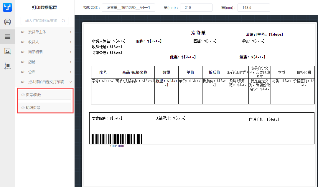Expand the 发货单主体 section chevron
Image resolution: width=318 pixels, height=187 pixels.
(x=70, y=32)
